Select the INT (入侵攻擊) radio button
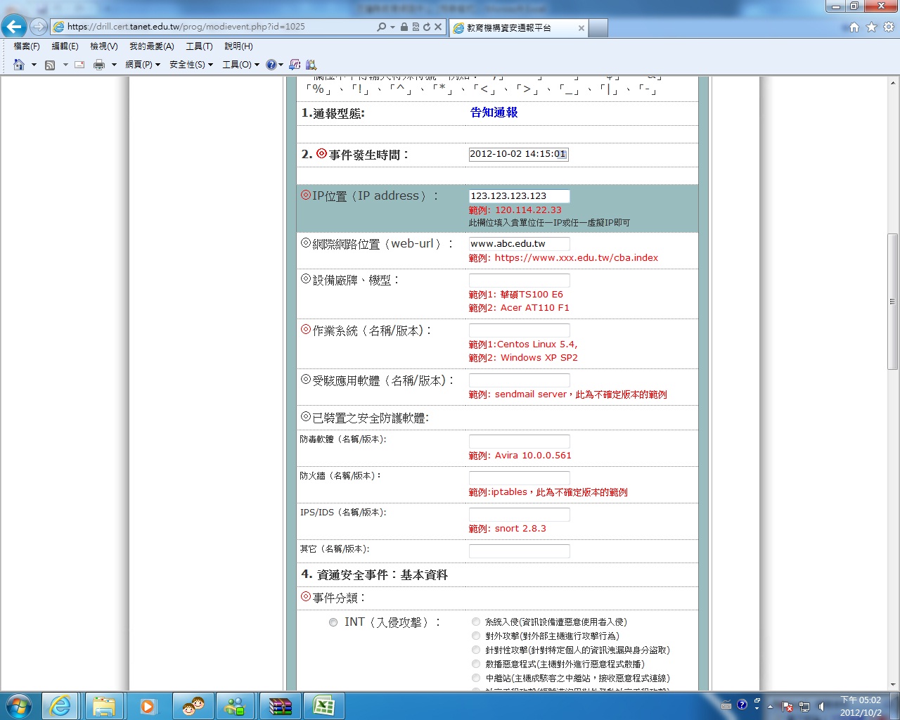 click(333, 622)
